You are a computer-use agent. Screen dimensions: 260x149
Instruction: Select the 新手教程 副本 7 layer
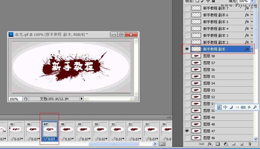[x=222, y=8]
